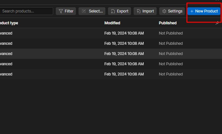This screenshot has height=134, width=222.
Task: Click third row's product type cell
Action: 6,54
